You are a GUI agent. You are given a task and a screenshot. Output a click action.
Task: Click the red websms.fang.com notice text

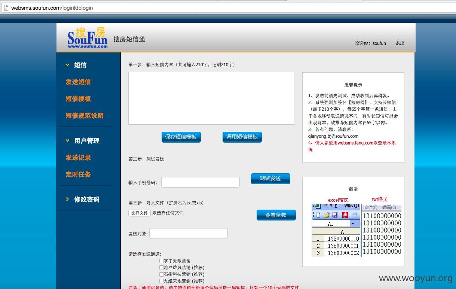pyautogui.click(x=352, y=146)
